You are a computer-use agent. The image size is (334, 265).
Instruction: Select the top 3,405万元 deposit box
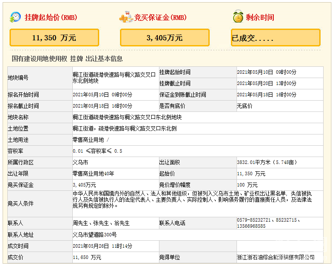click(165, 38)
